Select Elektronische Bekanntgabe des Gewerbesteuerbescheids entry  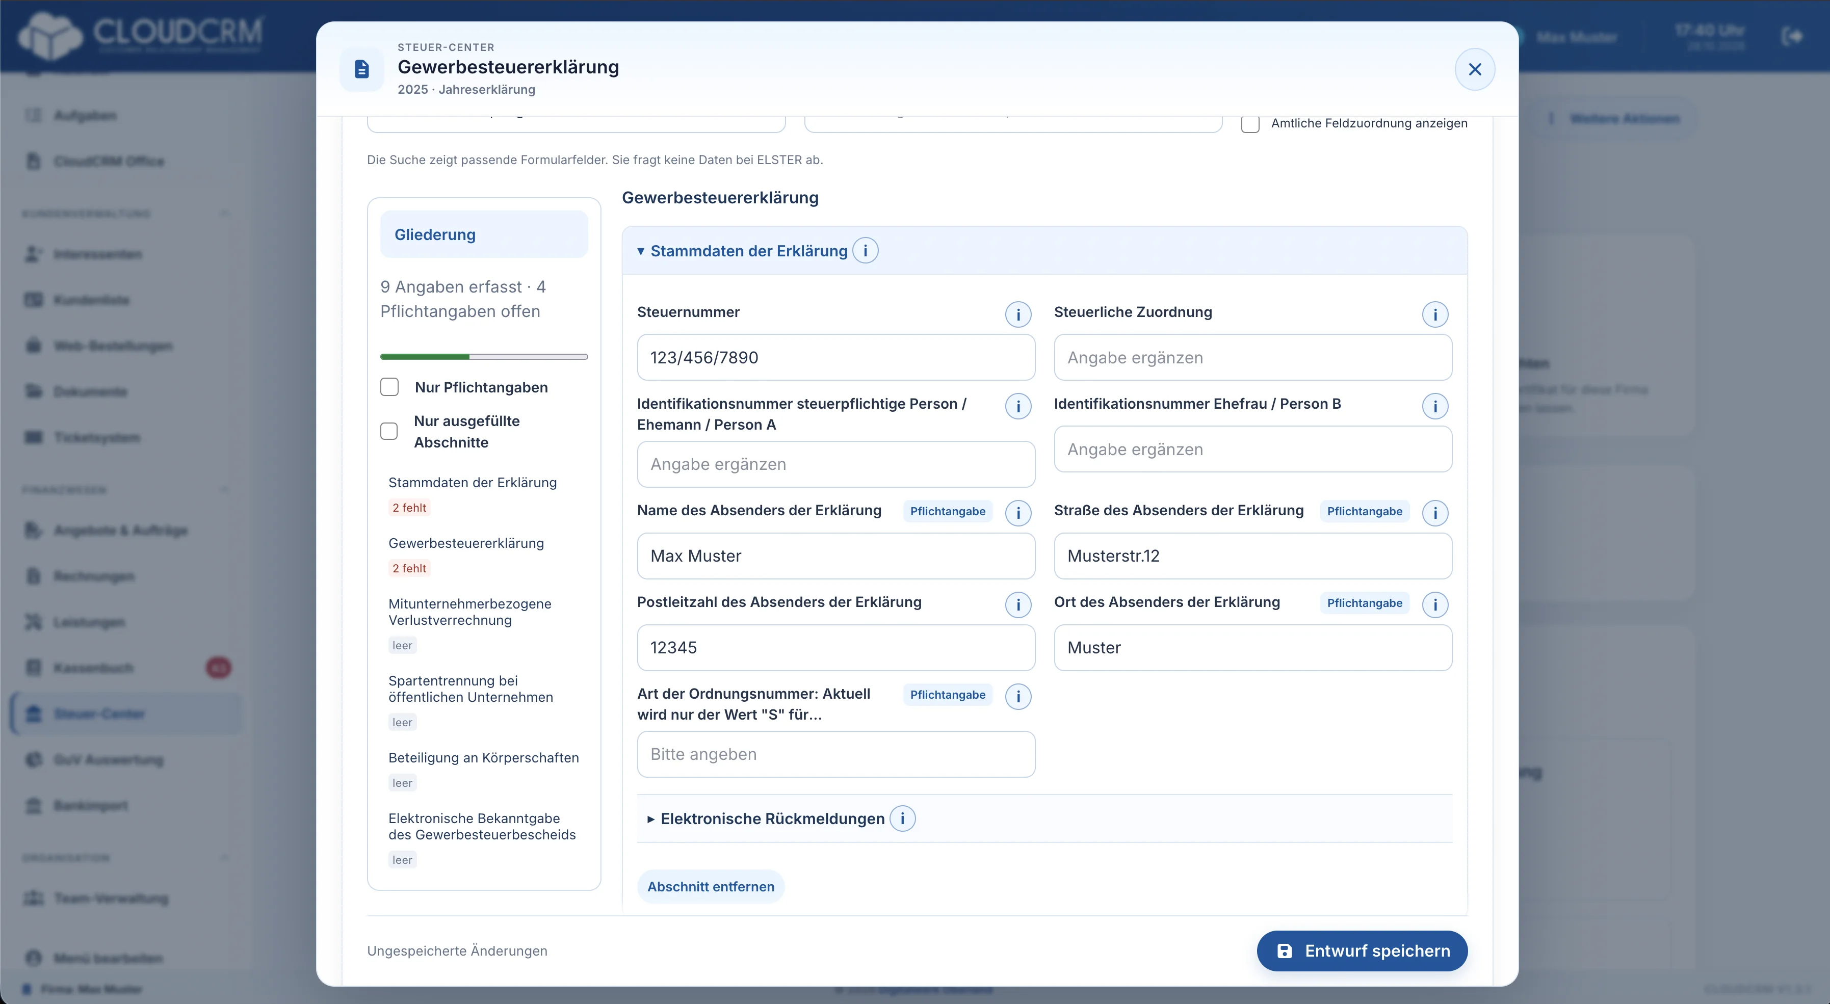(x=482, y=827)
